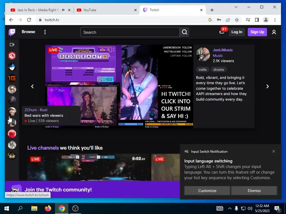The width and height of the screenshot is (286, 214).
Task: Click the JonLiMusic profile picture
Action: tap(203, 54)
